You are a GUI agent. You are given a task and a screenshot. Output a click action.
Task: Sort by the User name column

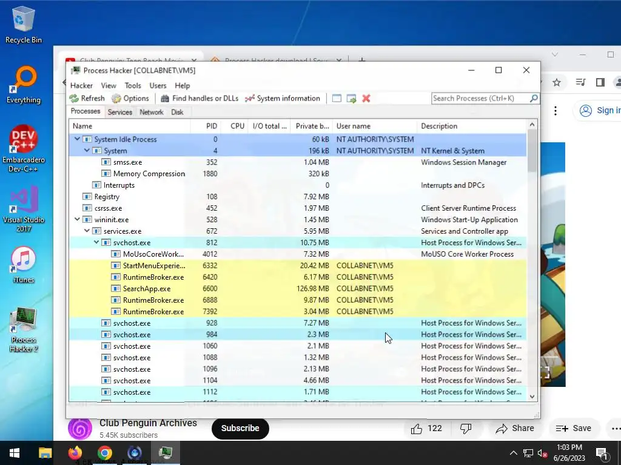click(x=375, y=126)
